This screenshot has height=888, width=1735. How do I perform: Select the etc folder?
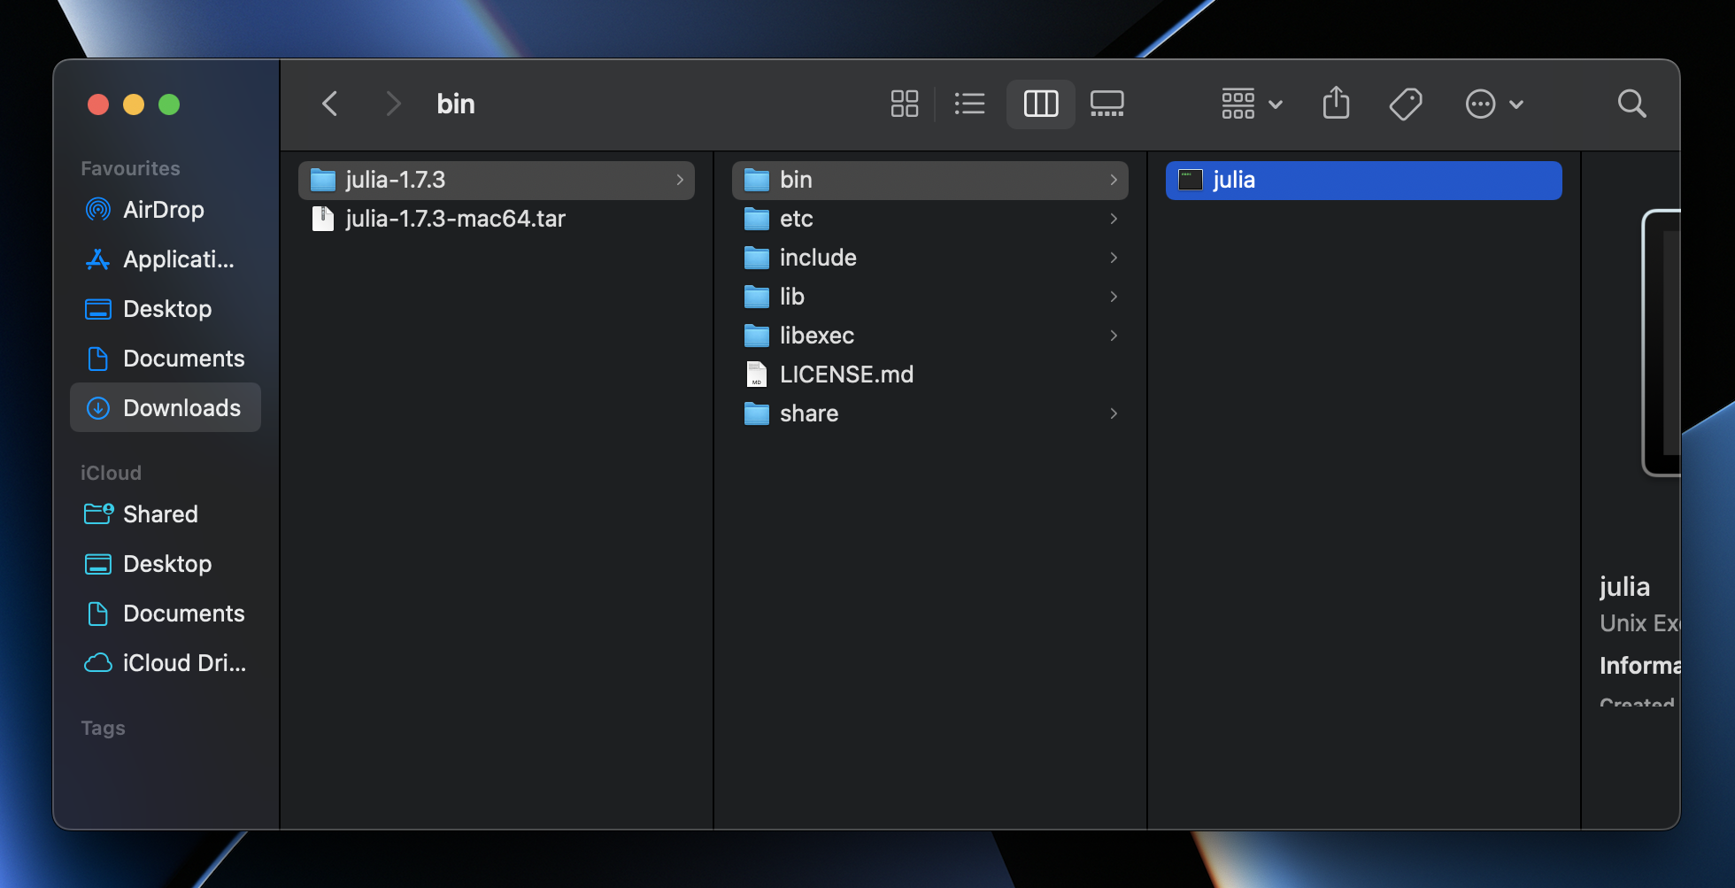pyautogui.click(x=929, y=219)
